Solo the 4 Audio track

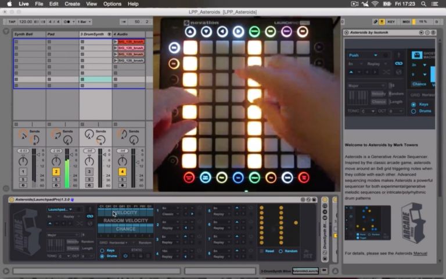(123, 180)
